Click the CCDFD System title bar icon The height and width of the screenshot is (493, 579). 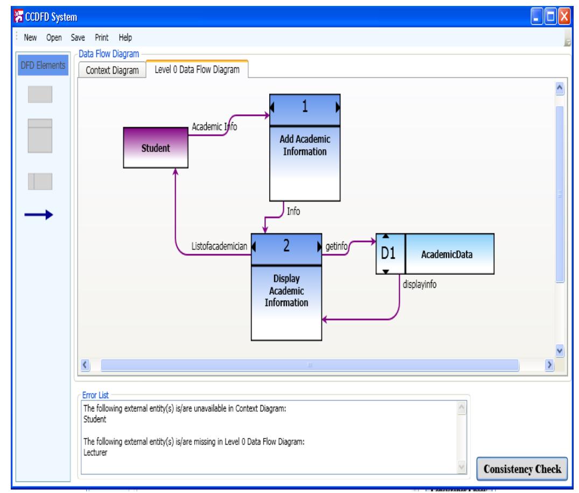[18, 17]
